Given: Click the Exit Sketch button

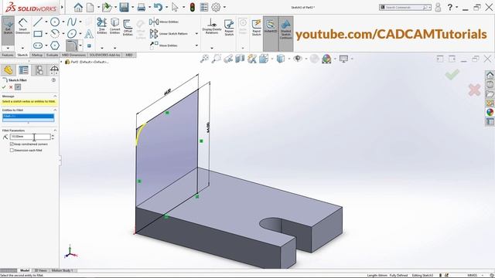Looking at the screenshot, I should click(8, 27).
